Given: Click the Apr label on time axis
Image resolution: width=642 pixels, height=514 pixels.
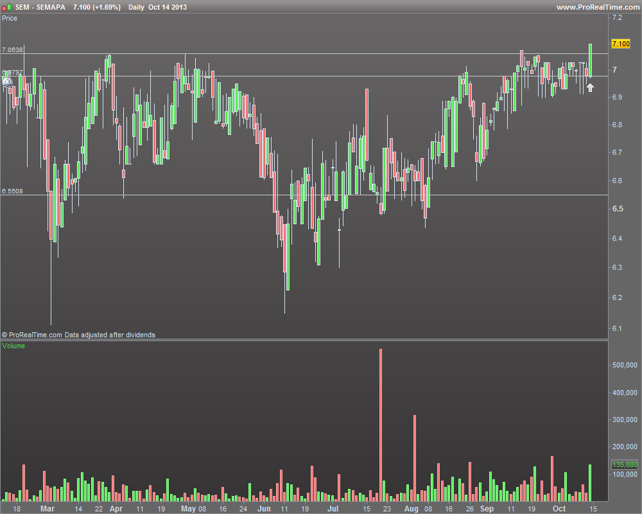Looking at the screenshot, I should pos(116,509).
